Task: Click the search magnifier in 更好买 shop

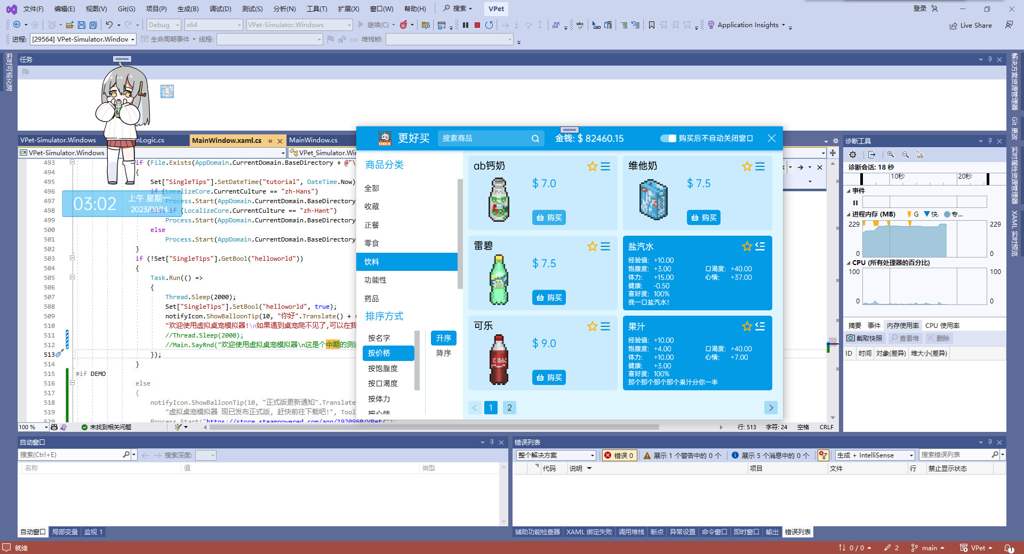Action: point(535,139)
